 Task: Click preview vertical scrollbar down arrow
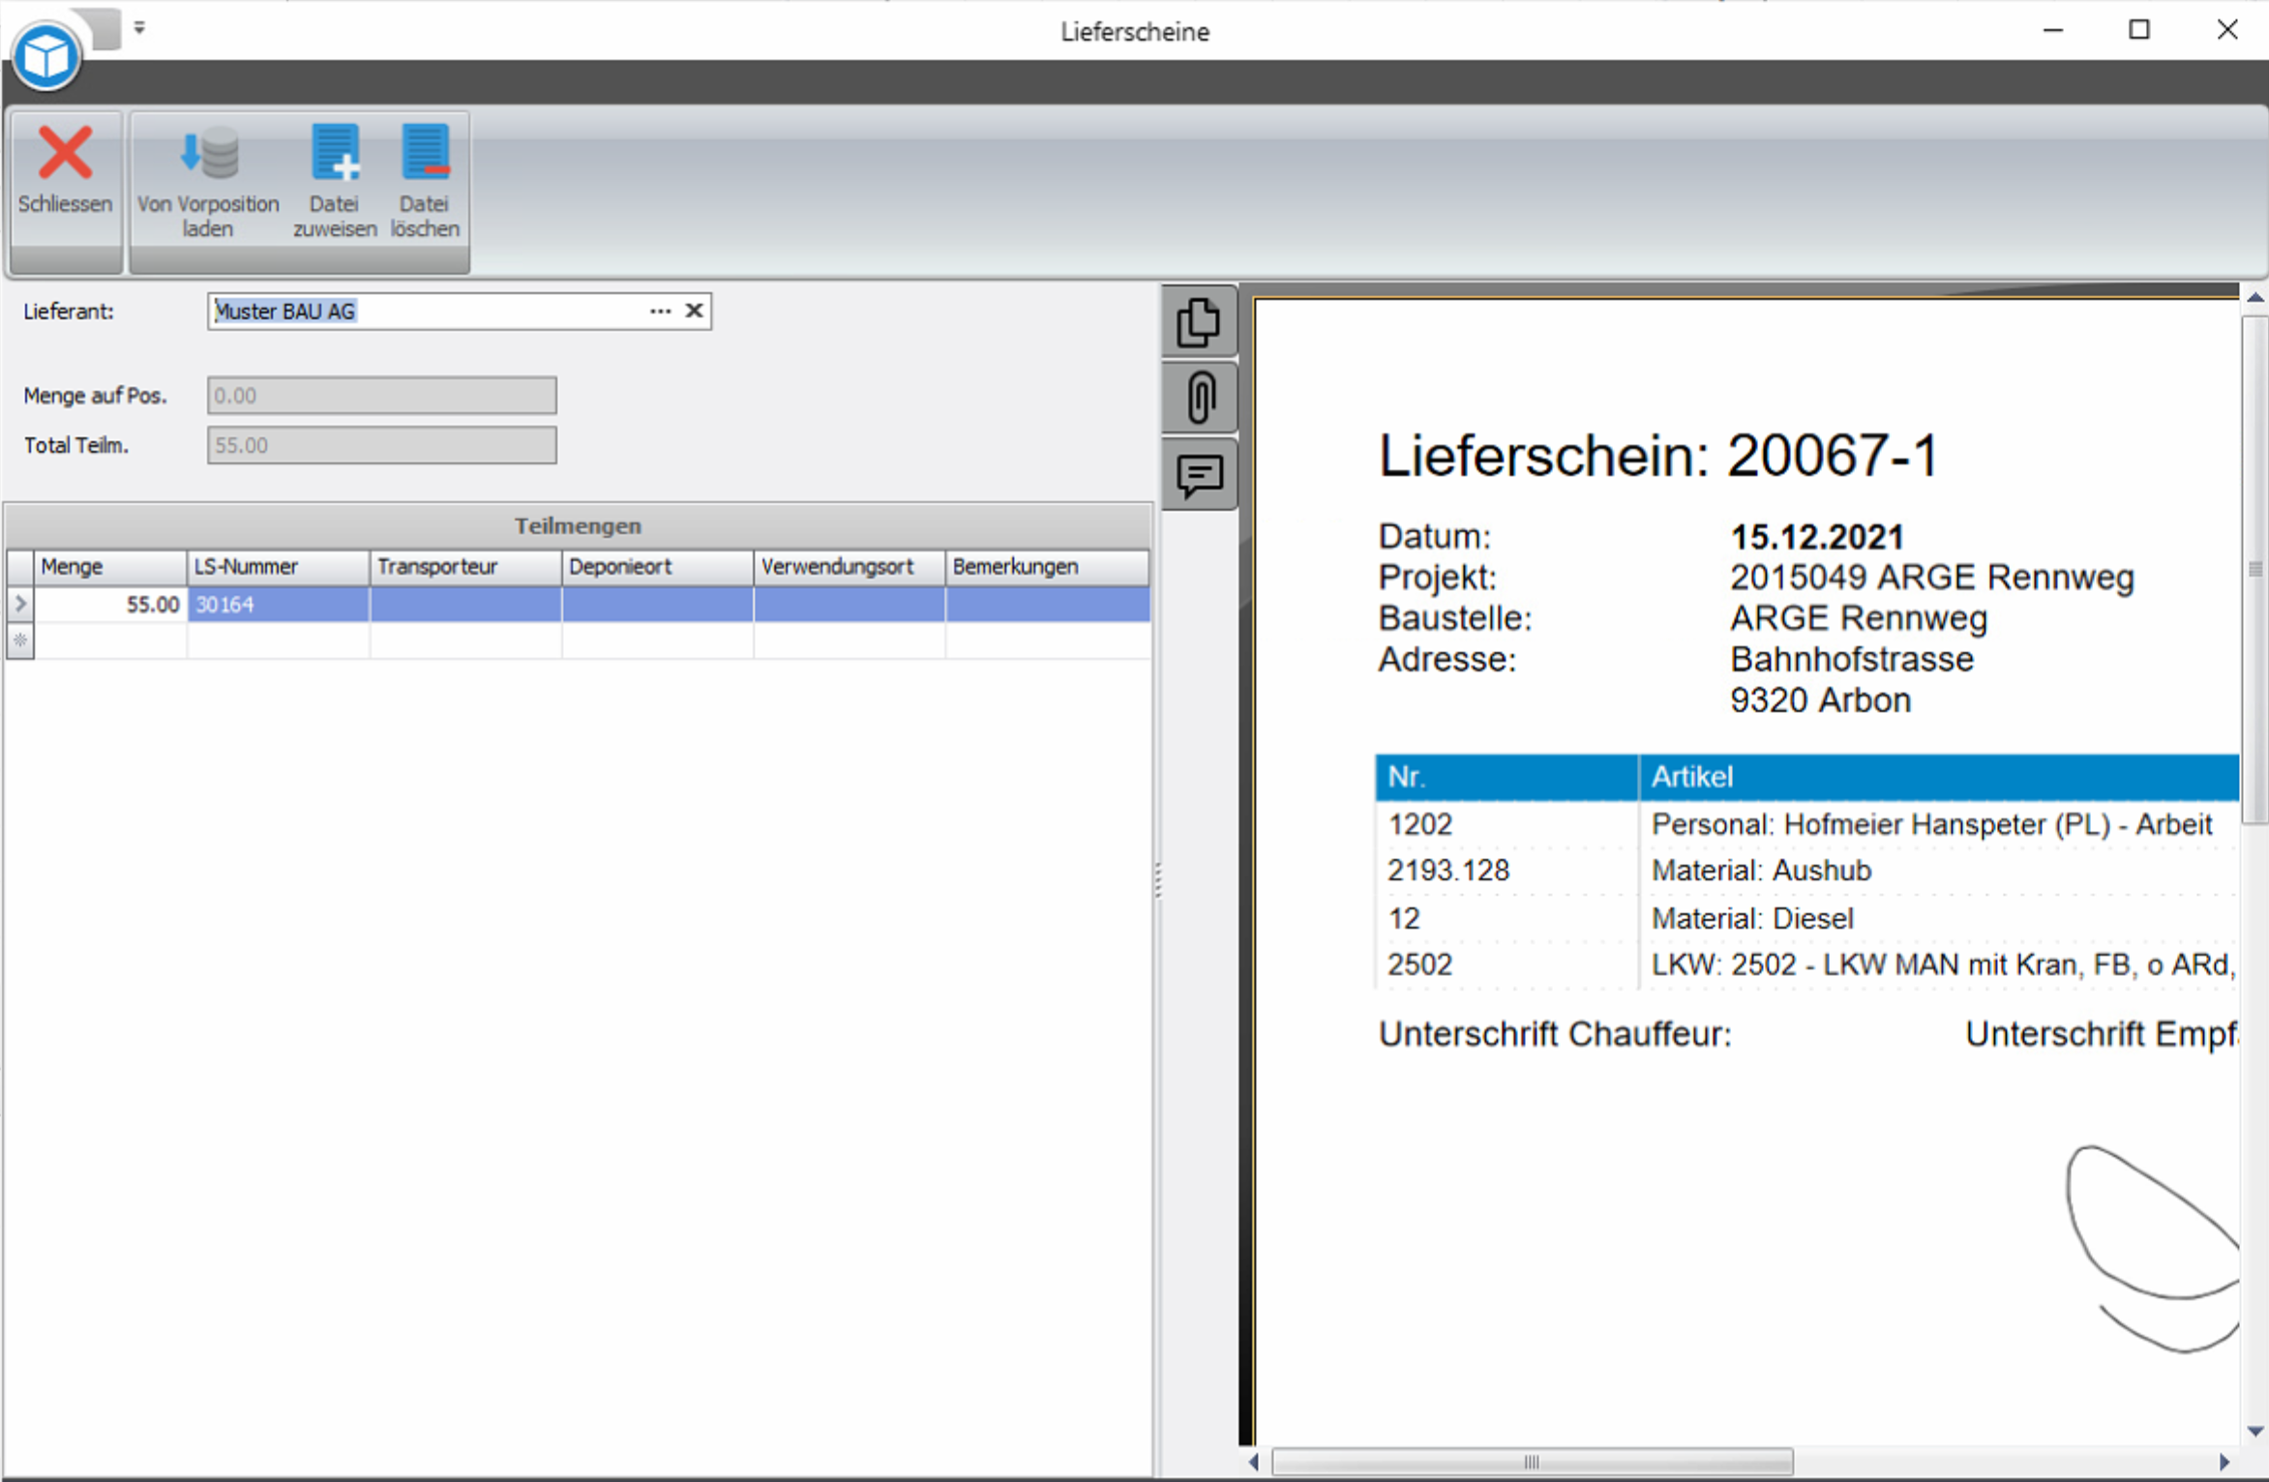tap(2255, 1431)
